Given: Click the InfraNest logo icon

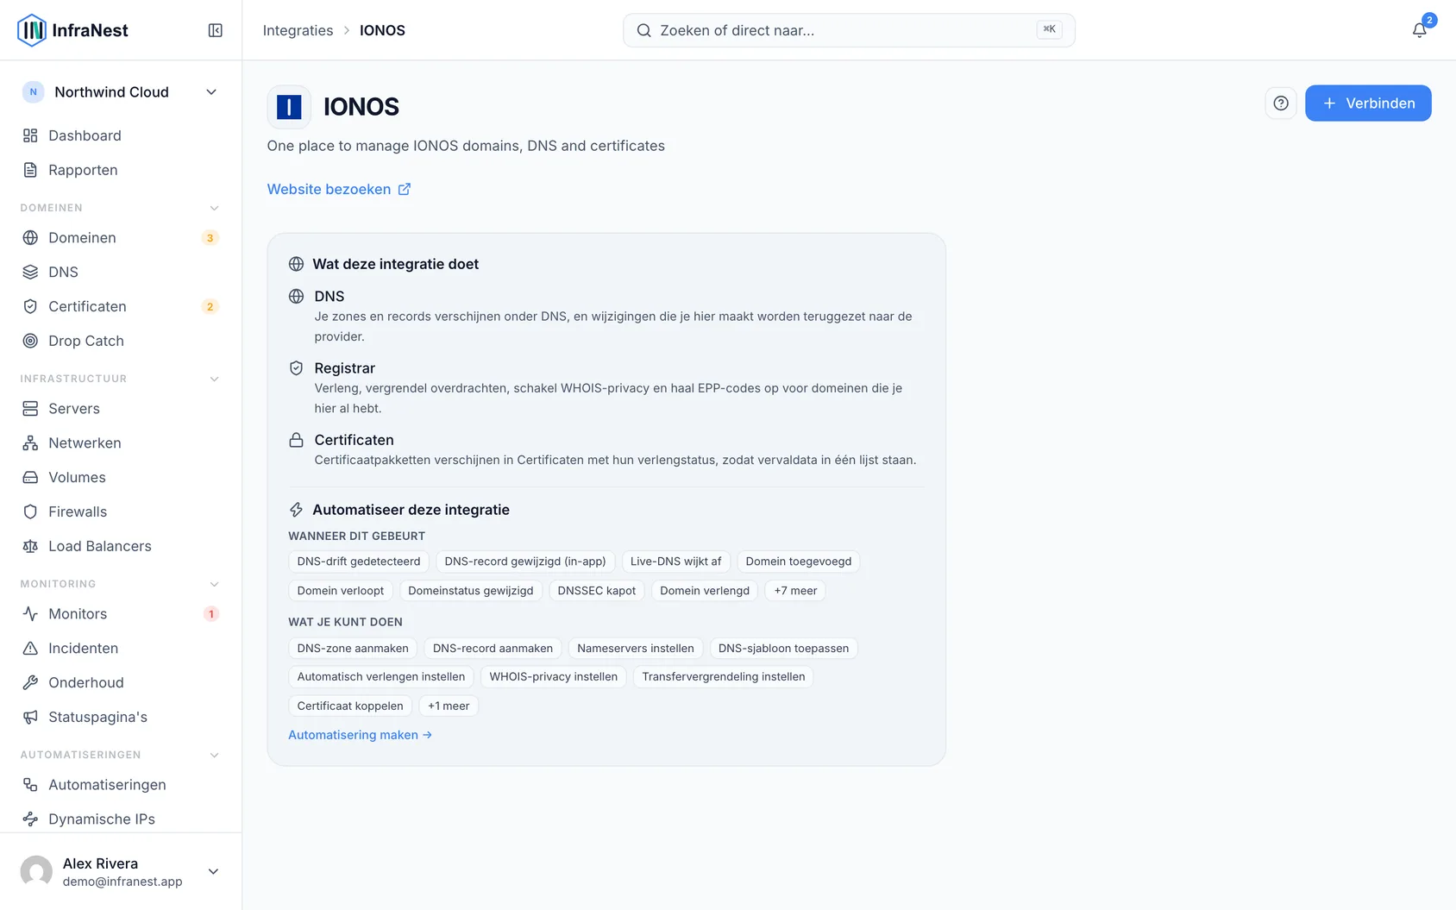Looking at the screenshot, I should tap(32, 30).
